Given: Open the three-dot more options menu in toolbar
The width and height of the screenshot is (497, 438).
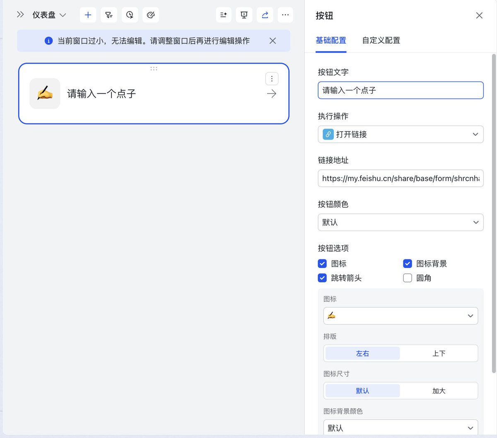Looking at the screenshot, I should click(x=285, y=15).
